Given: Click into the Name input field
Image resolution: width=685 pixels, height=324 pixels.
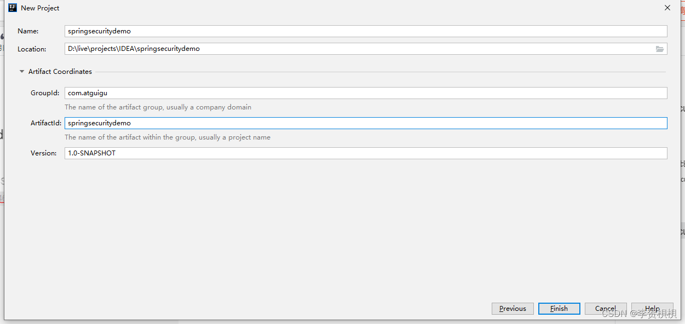Looking at the screenshot, I should click(366, 31).
